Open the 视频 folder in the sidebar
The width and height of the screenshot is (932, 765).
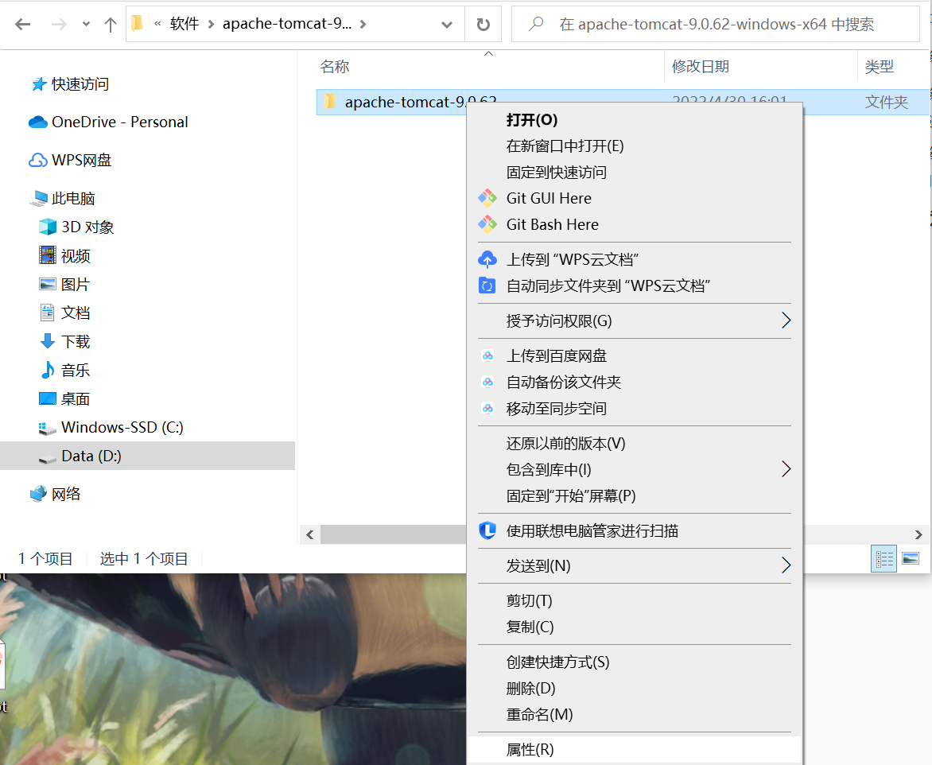pos(64,255)
